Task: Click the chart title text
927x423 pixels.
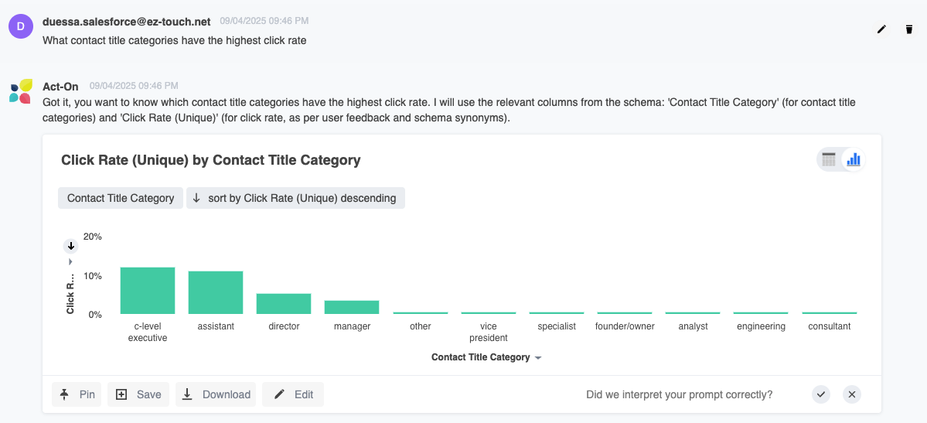Action: click(x=211, y=160)
